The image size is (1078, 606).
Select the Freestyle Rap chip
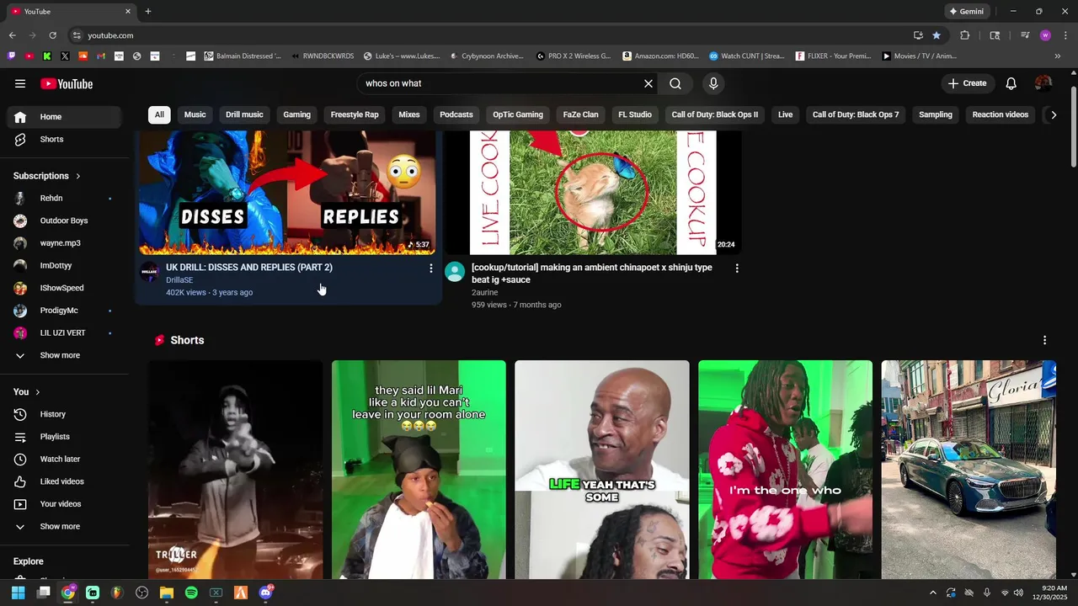pos(355,114)
